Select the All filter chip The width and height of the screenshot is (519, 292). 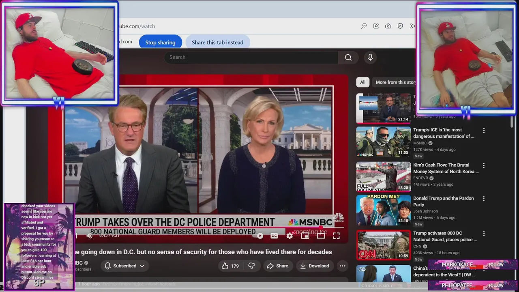coord(362,82)
